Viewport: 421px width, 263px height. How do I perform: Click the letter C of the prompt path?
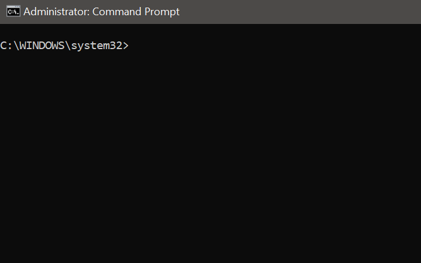pos(4,46)
